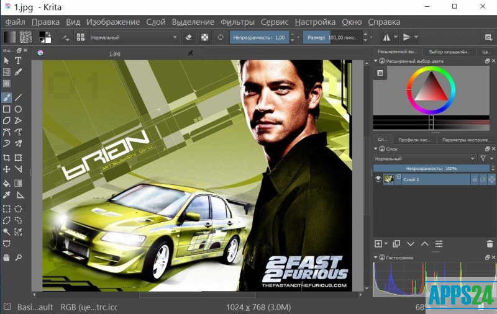497x314 pixels.
Task: Choose the Color picker eyedropper tool
Action: click(x=6, y=195)
